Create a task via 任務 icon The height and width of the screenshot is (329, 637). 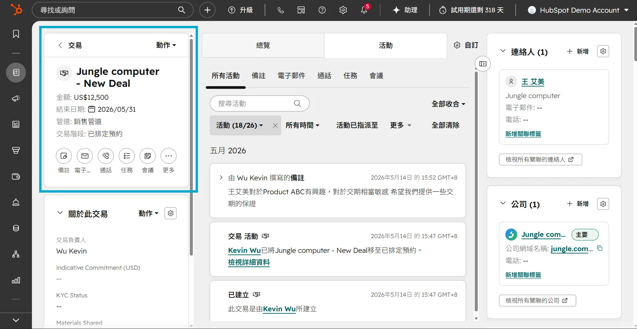click(x=127, y=156)
